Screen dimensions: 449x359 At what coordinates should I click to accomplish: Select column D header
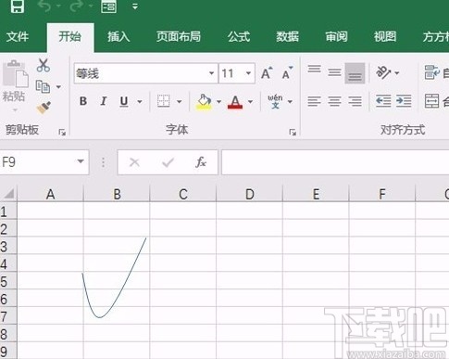[249, 194]
